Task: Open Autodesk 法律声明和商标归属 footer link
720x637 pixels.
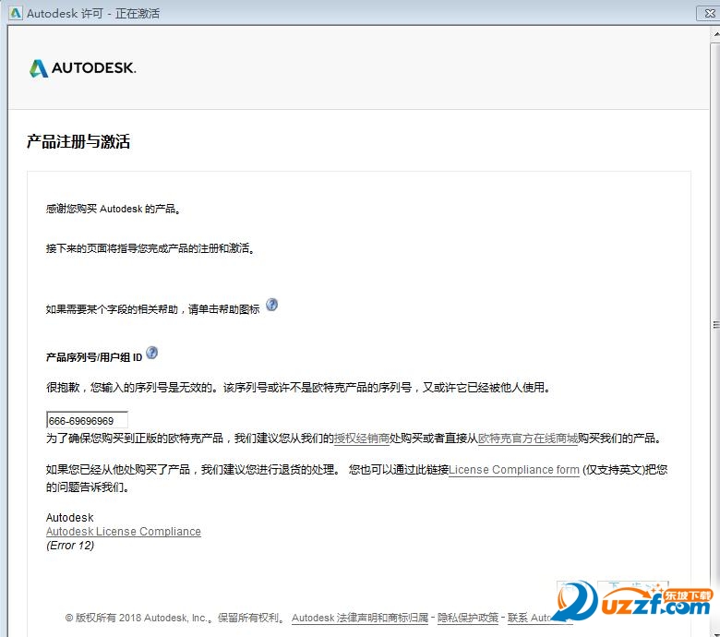Action: coord(361,619)
